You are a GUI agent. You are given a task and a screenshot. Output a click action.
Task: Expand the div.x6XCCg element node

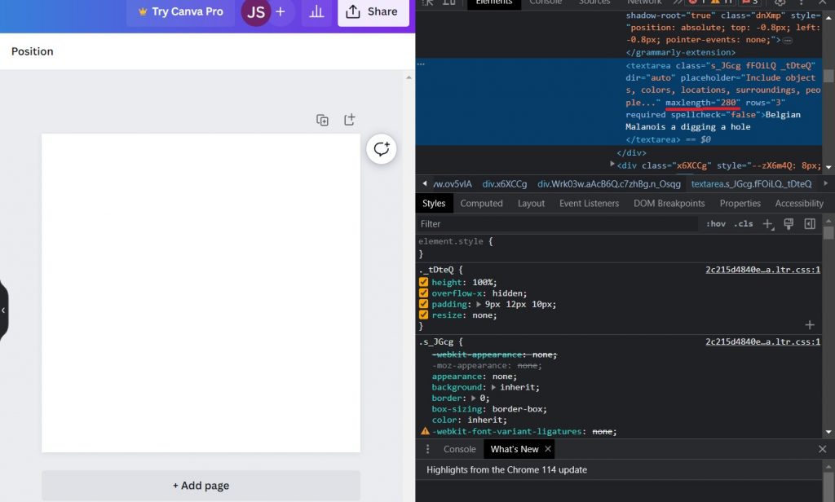[612, 165]
